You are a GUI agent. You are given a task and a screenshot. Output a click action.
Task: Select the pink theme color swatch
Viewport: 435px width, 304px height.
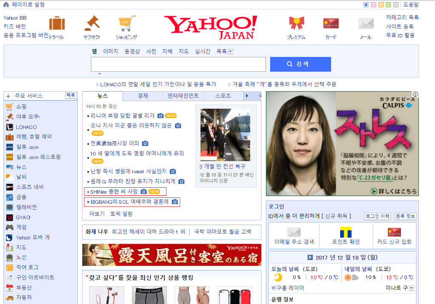point(374,5)
